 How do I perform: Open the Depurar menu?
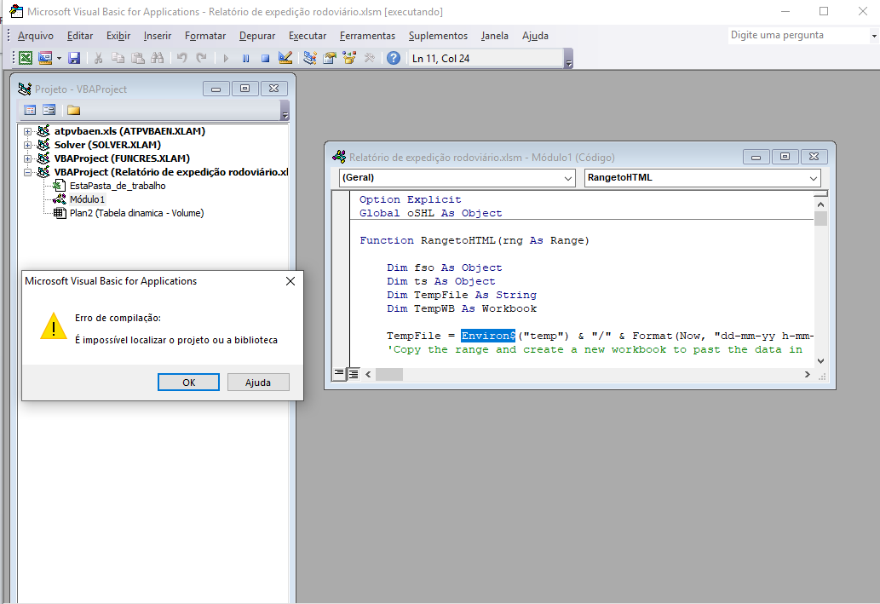(257, 36)
